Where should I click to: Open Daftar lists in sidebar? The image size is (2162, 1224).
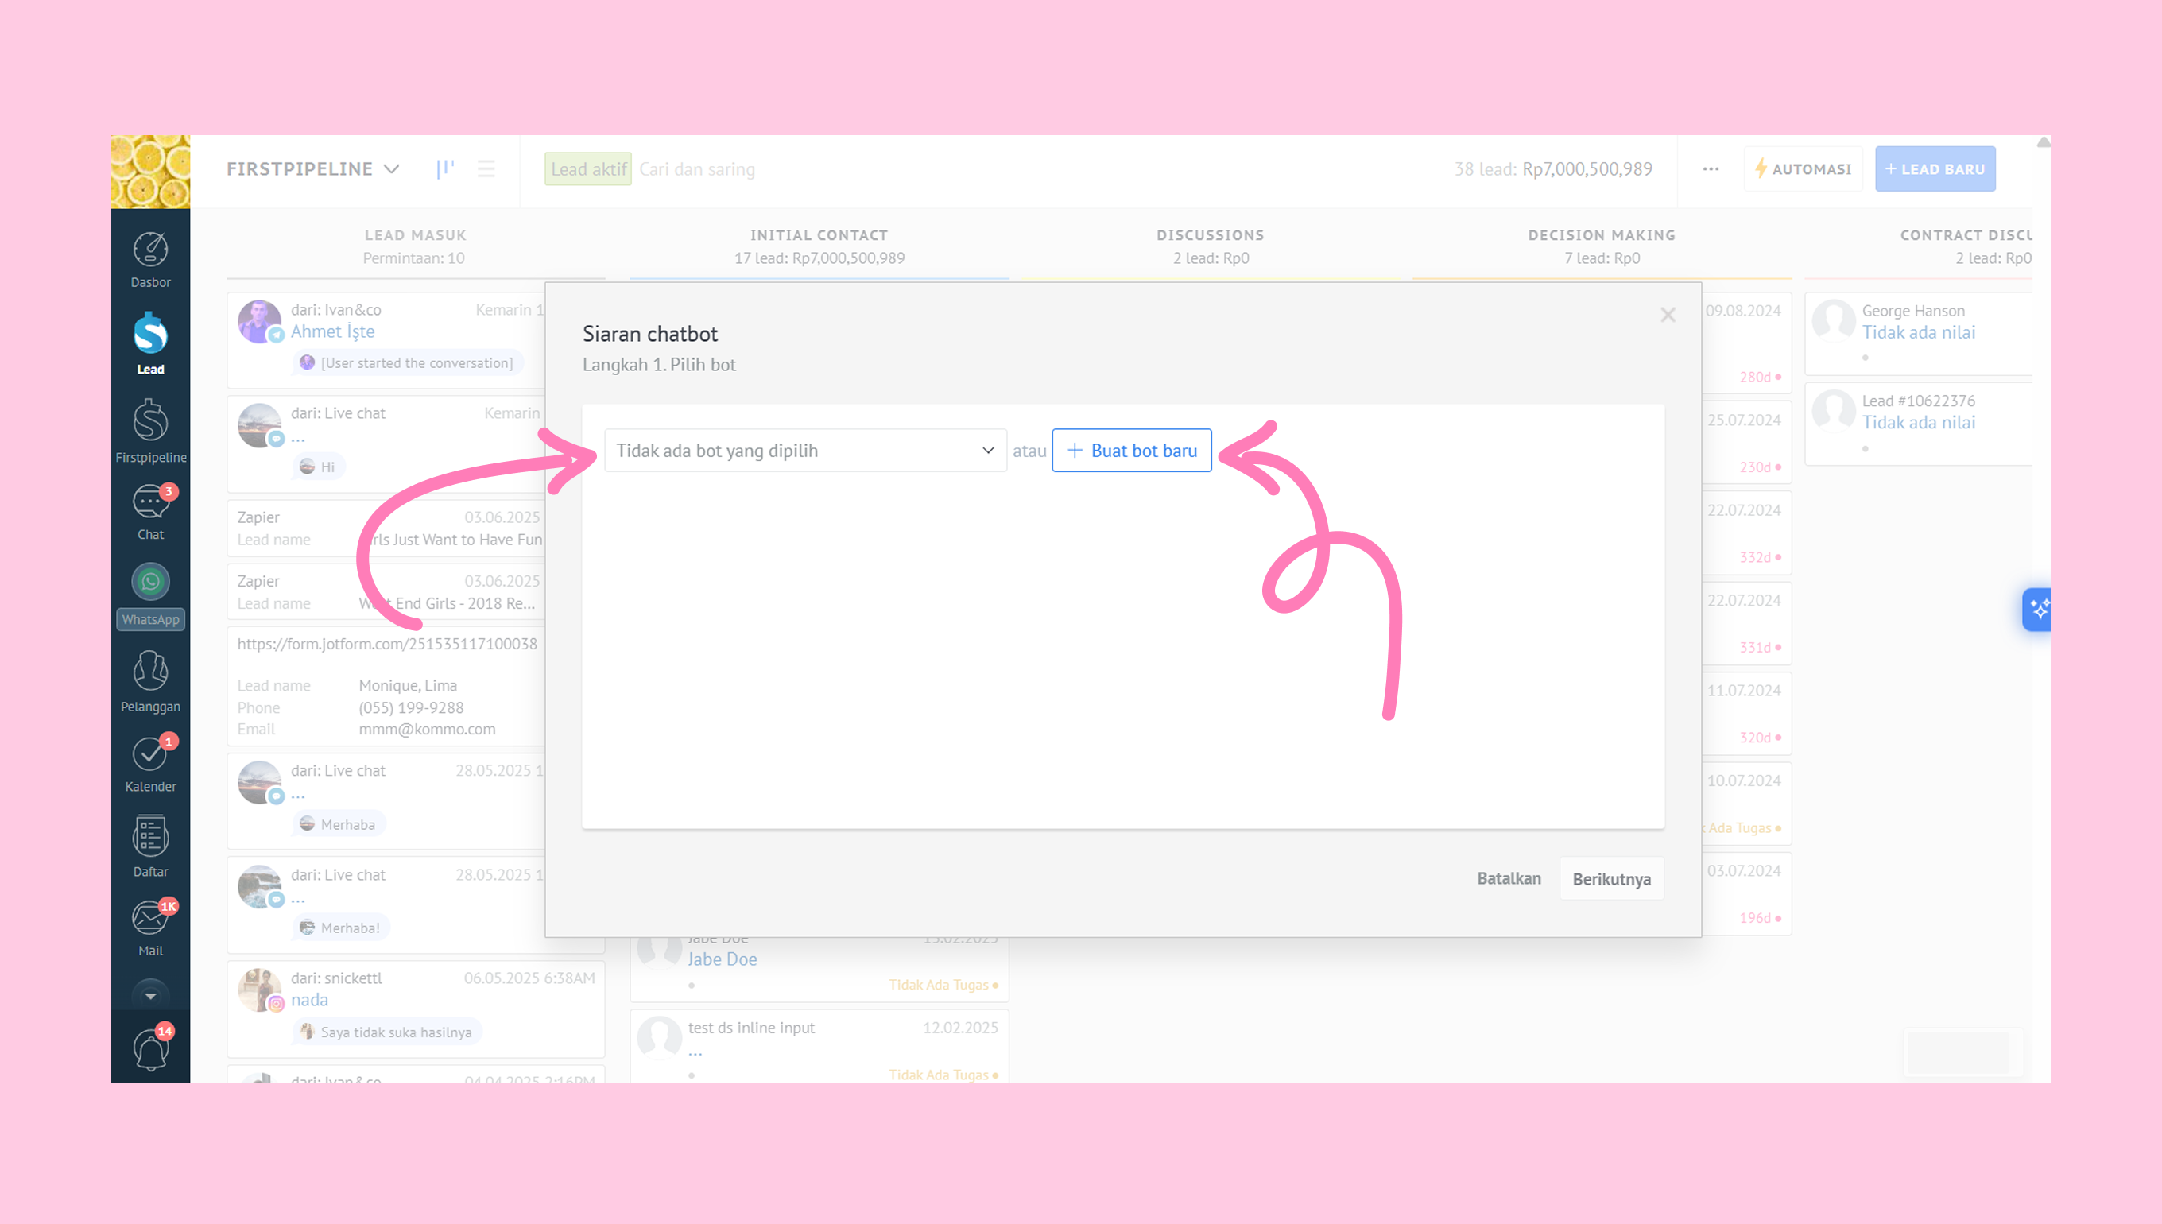click(x=150, y=846)
